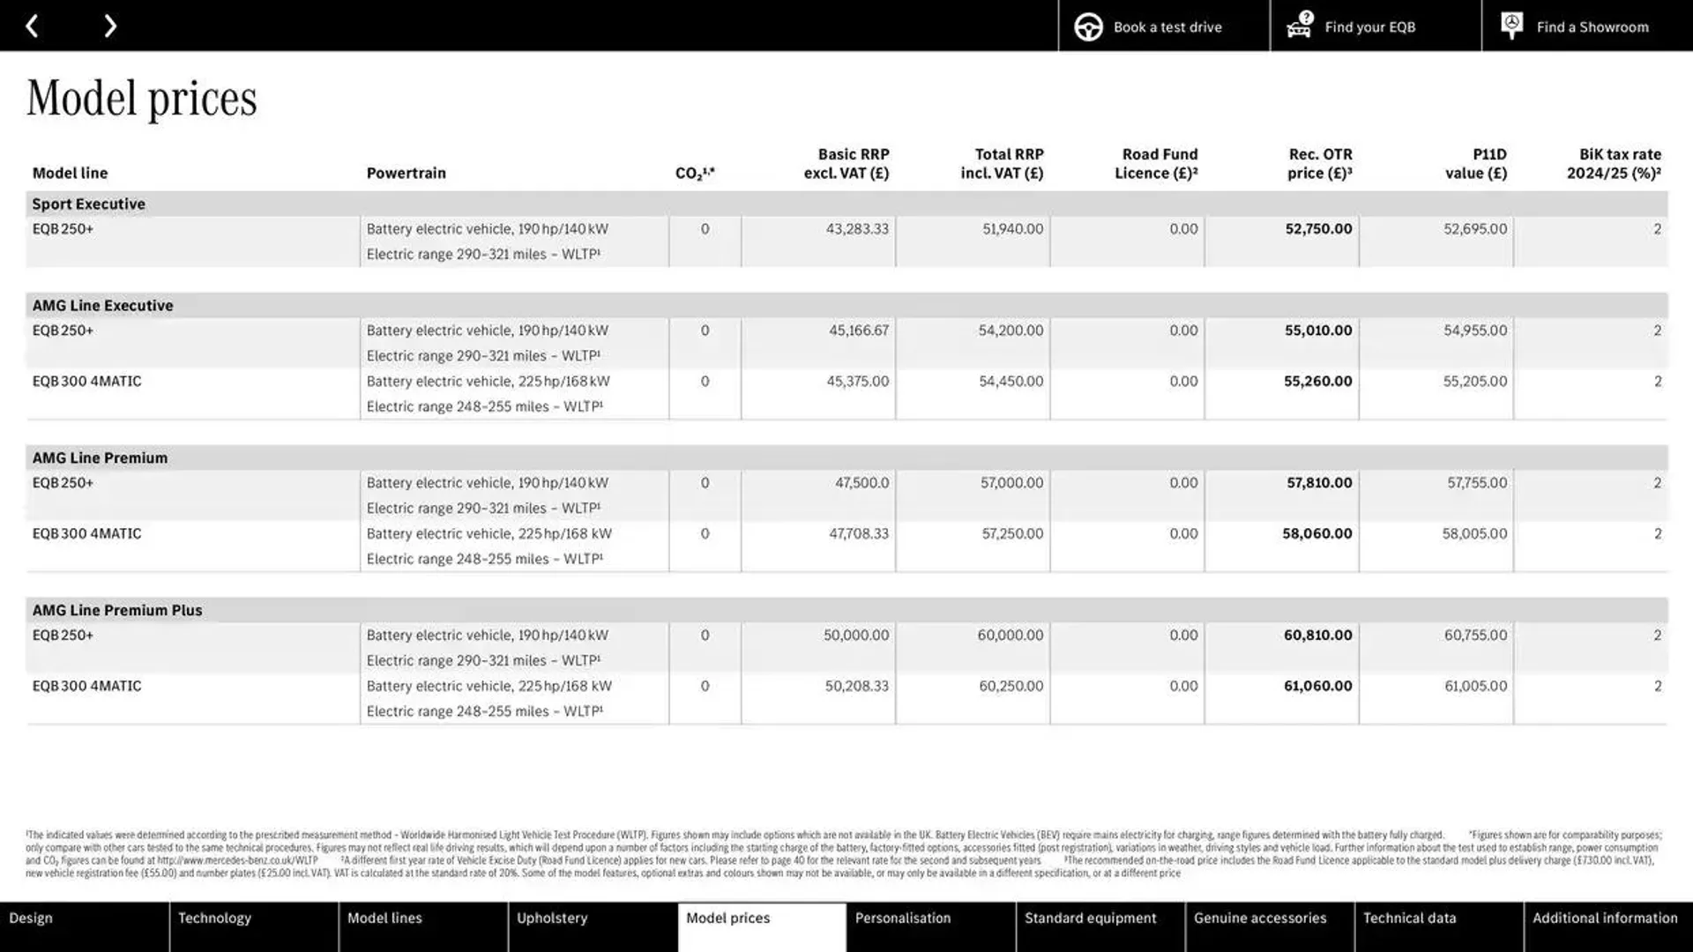Click the Model lines tab

coord(384,919)
